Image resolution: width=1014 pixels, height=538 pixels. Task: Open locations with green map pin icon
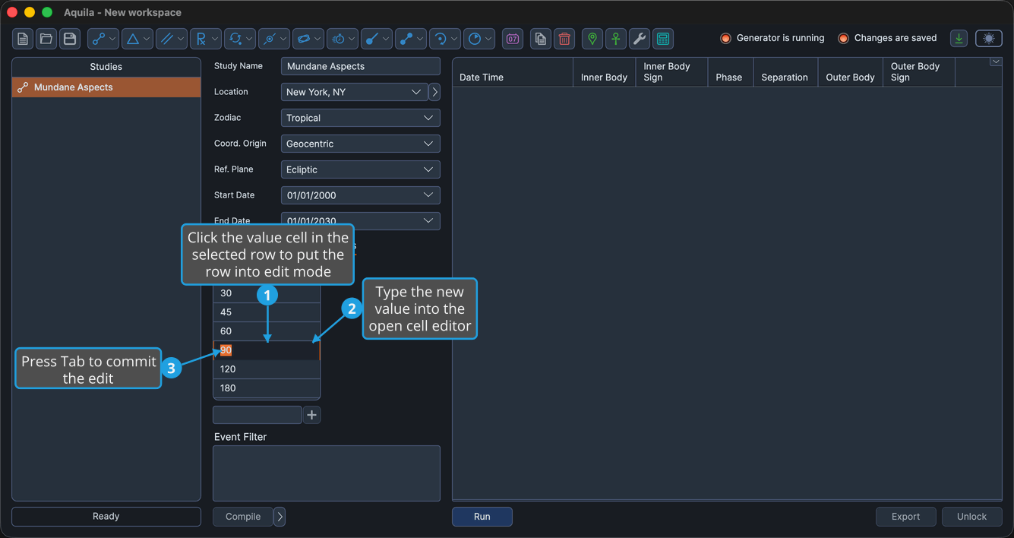coord(592,39)
